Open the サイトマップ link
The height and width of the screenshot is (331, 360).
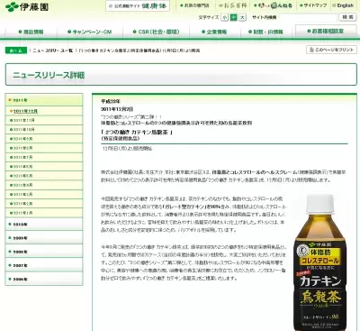(313, 5)
